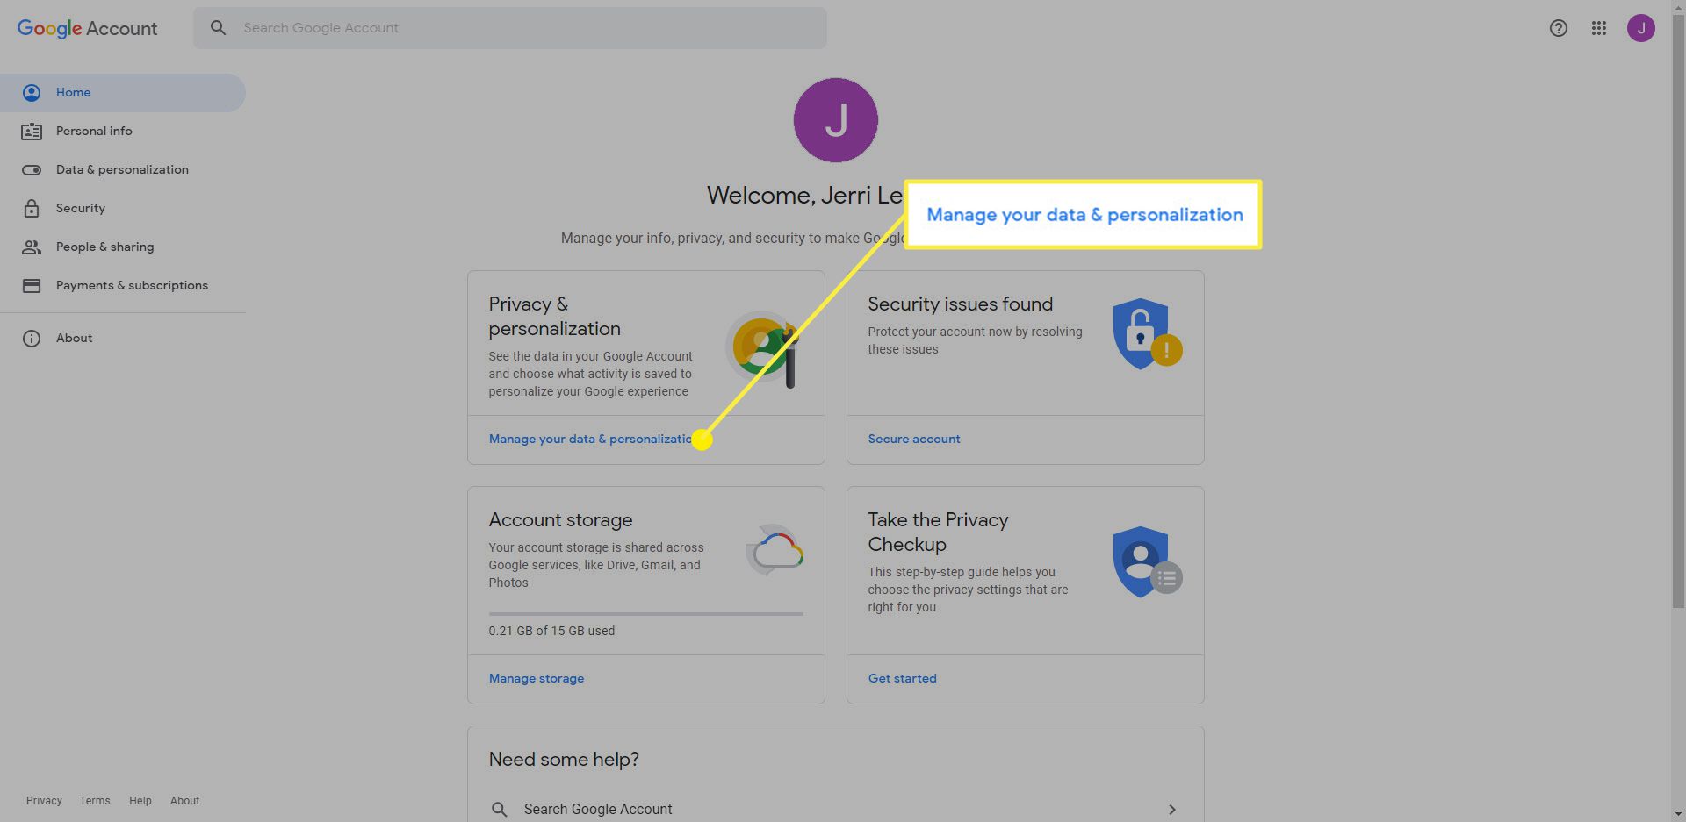The image size is (1686, 822).
Task: Click the Security issues shield warning icon
Action: click(1146, 334)
